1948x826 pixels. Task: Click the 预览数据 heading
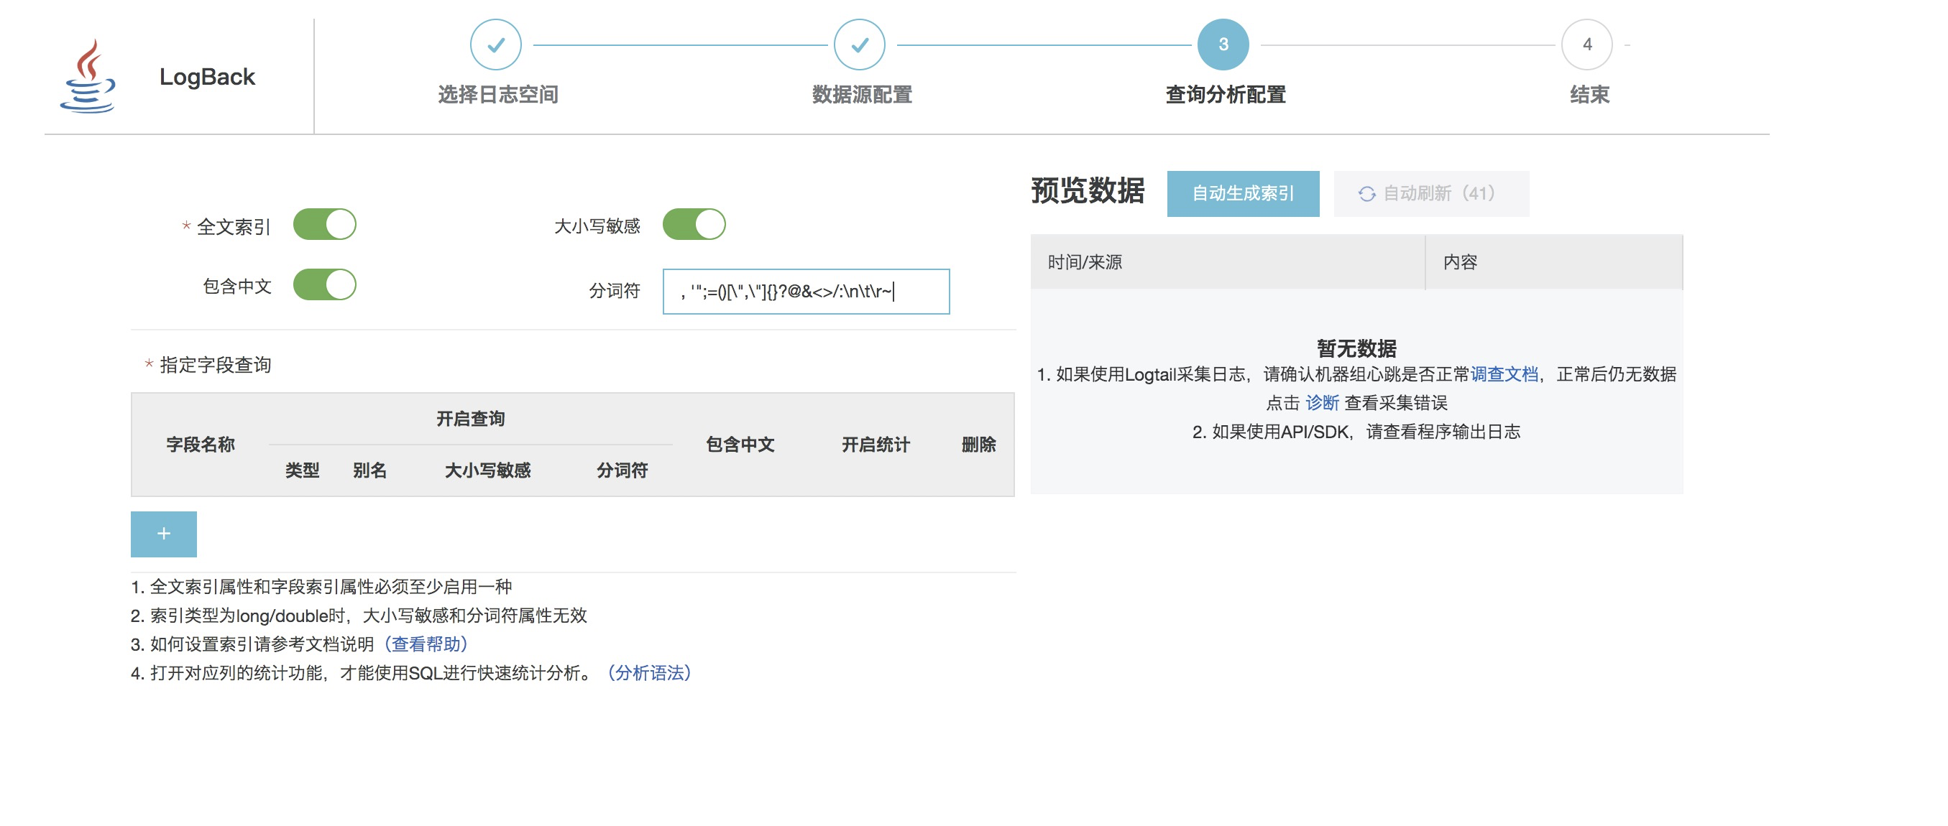1088,190
